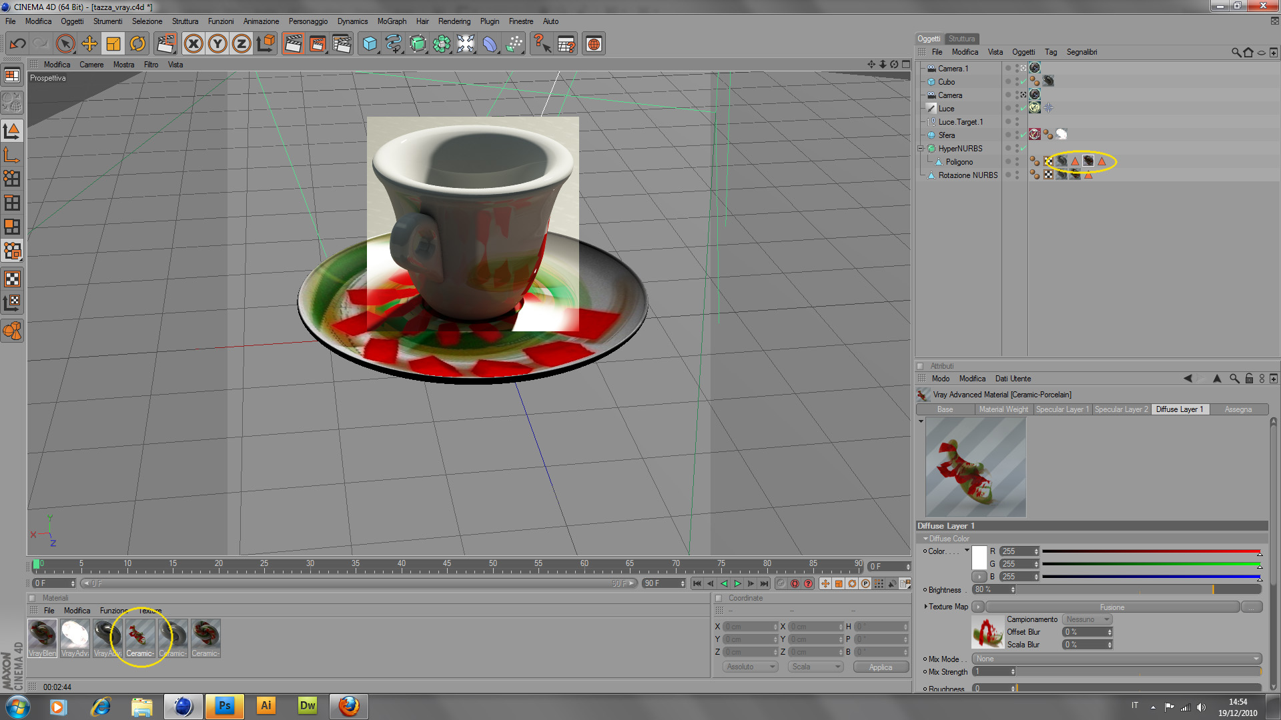Add a Cube primitive object
The height and width of the screenshot is (720, 1281).
pyautogui.click(x=370, y=44)
